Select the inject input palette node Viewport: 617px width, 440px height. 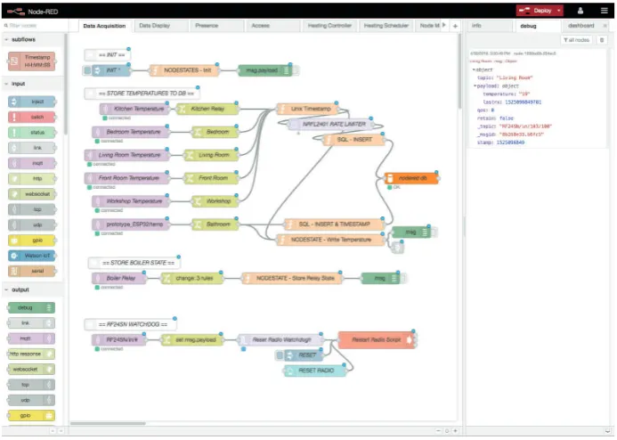pyautogui.click(x=31, y=102)
